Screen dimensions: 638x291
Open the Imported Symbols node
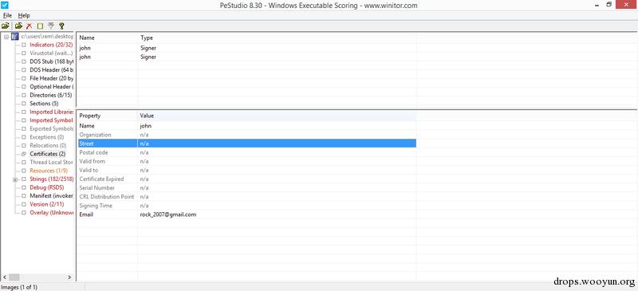tap(51, 120)
